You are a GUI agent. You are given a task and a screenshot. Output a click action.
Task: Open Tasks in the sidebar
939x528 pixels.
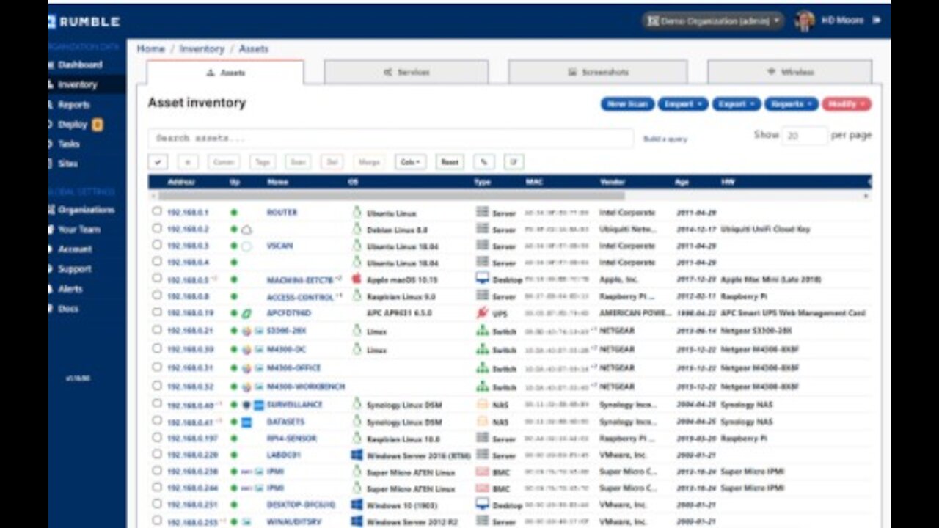(68, 144)
